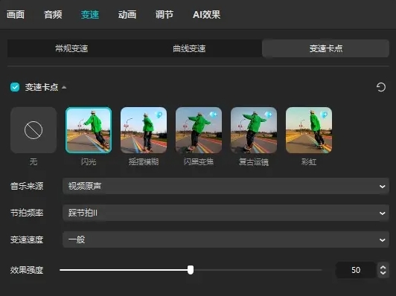Choose the 复古运镜 effect thumbnail
Viewport: 396px width, 296px height.
[254, 130]
